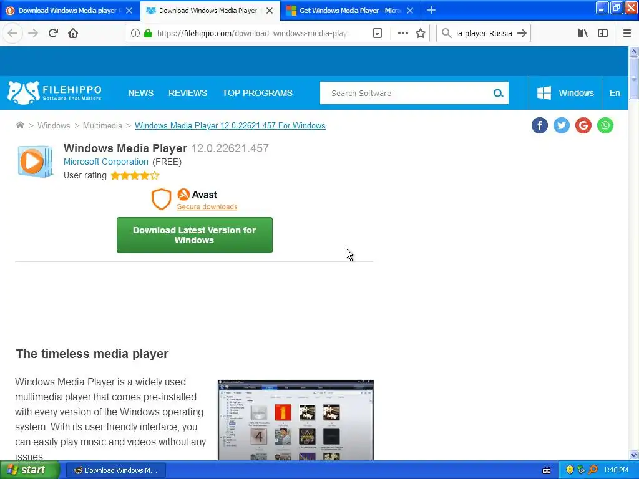Reload the current page
The width and height of the screenshot is (639, 479).
click(53, 33)
